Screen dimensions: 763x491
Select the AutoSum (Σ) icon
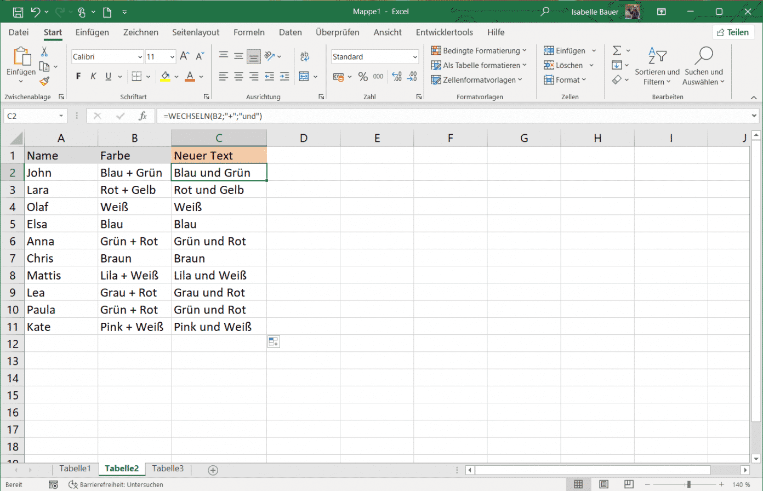617,50
